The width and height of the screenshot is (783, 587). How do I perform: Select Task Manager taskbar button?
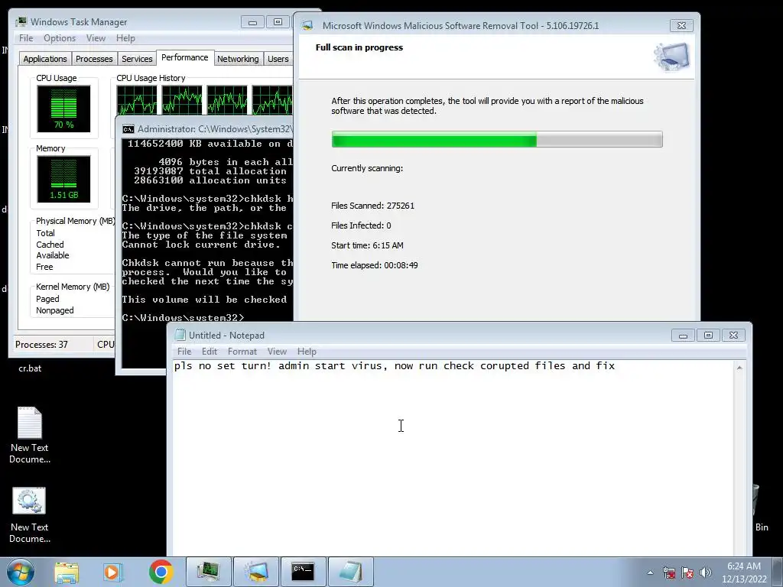point(208,572)
